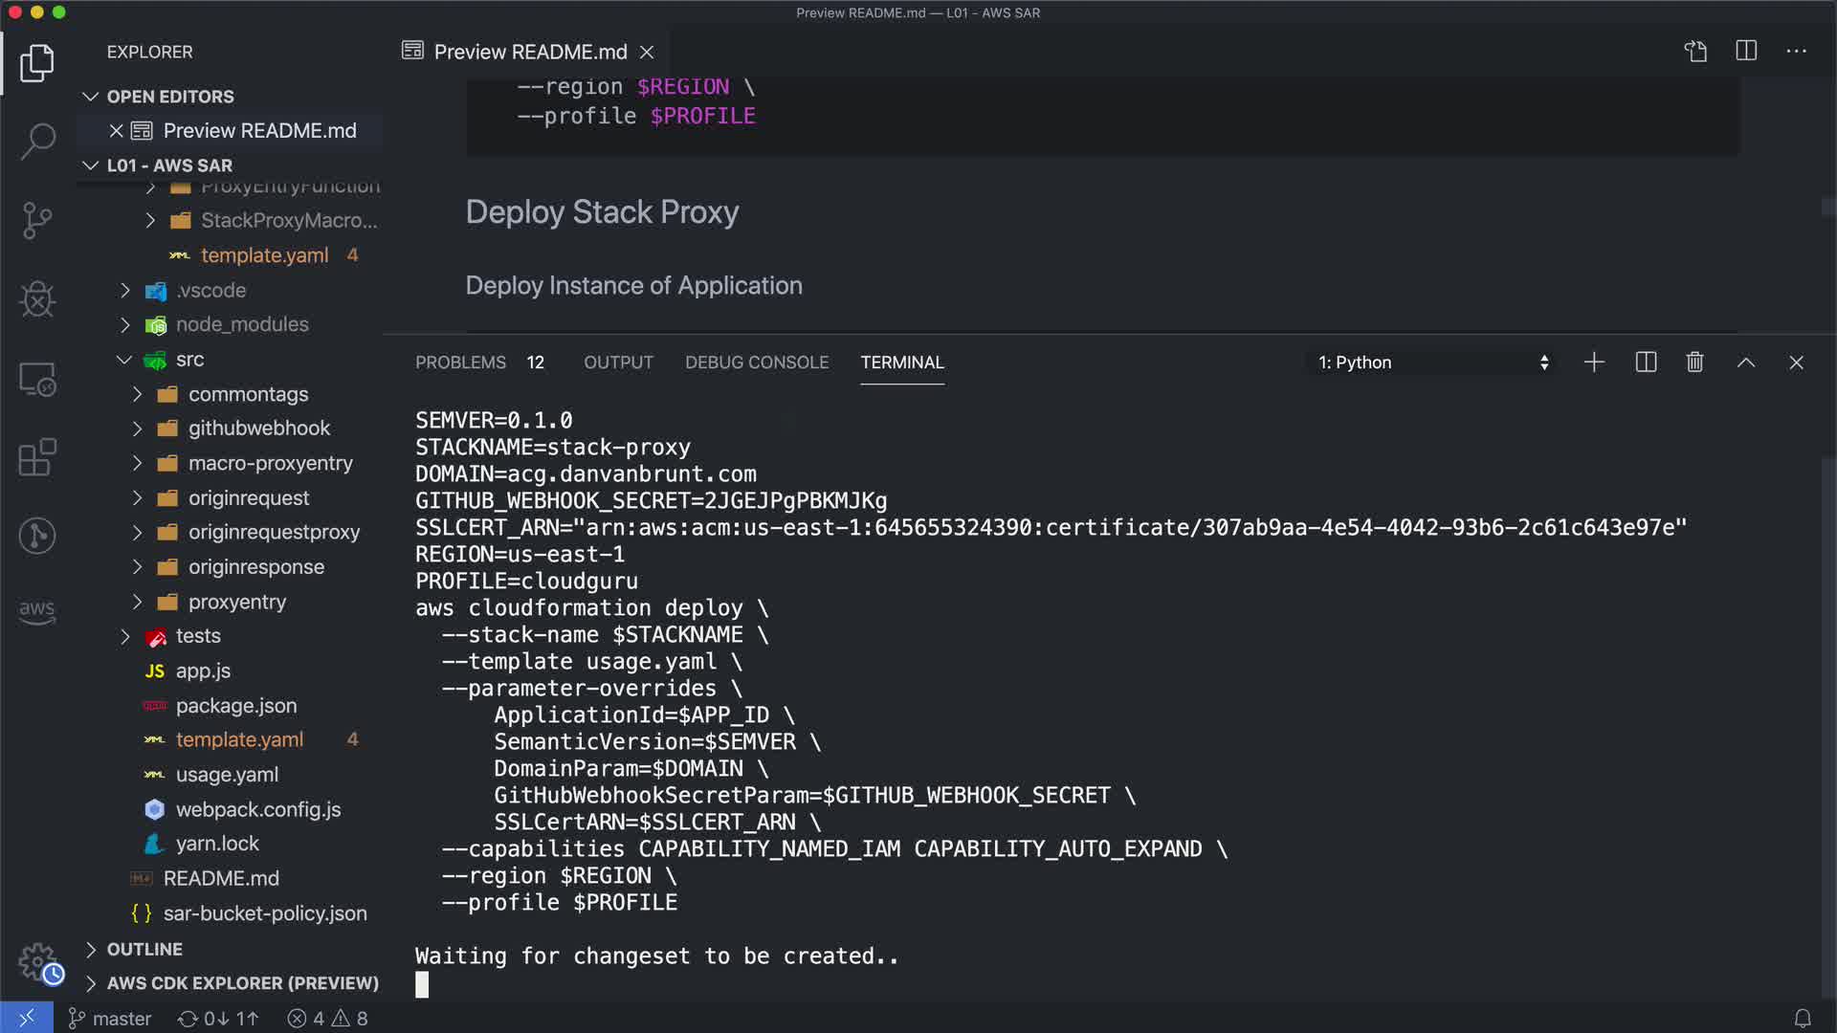
Task: Toggle split editor right
Action: pos(1746,51)
